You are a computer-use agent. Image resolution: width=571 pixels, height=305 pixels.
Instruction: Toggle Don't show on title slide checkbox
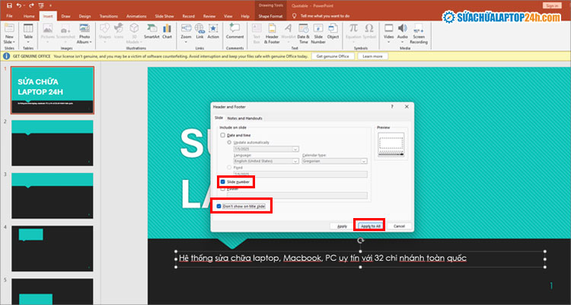219,206
